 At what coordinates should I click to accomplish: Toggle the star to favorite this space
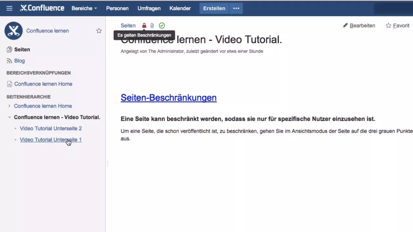99,31
